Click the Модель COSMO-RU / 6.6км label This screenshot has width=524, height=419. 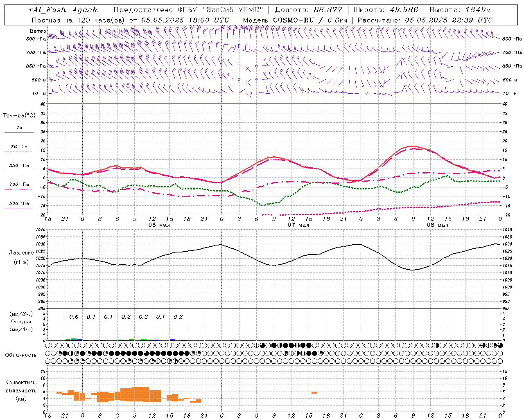295,20
